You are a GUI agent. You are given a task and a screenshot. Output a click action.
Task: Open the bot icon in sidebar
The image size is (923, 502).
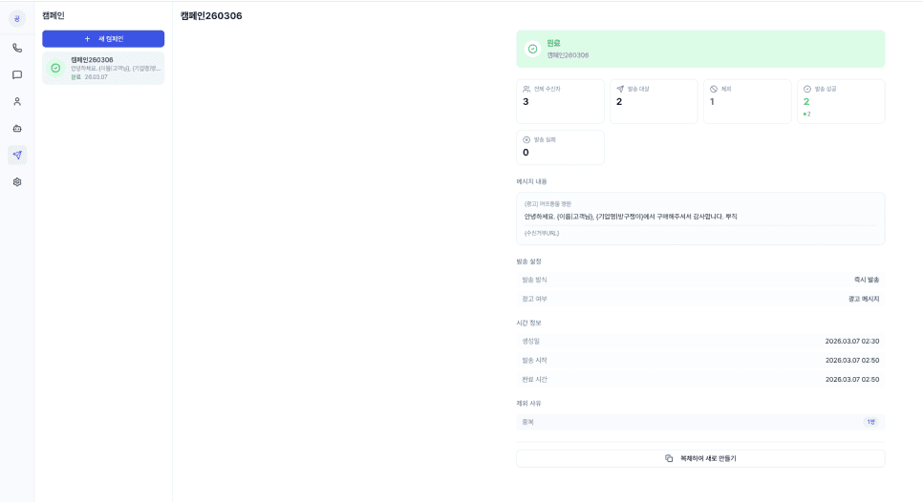[x=17, y=128]
